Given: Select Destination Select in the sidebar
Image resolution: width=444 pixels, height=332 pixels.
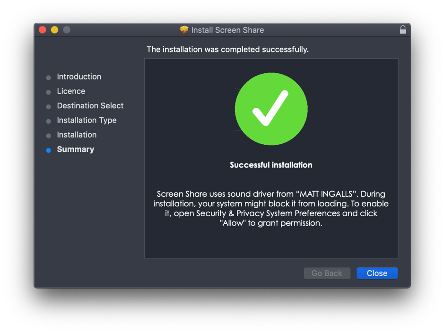Looking at the screenshot, I should pos(90,105).
